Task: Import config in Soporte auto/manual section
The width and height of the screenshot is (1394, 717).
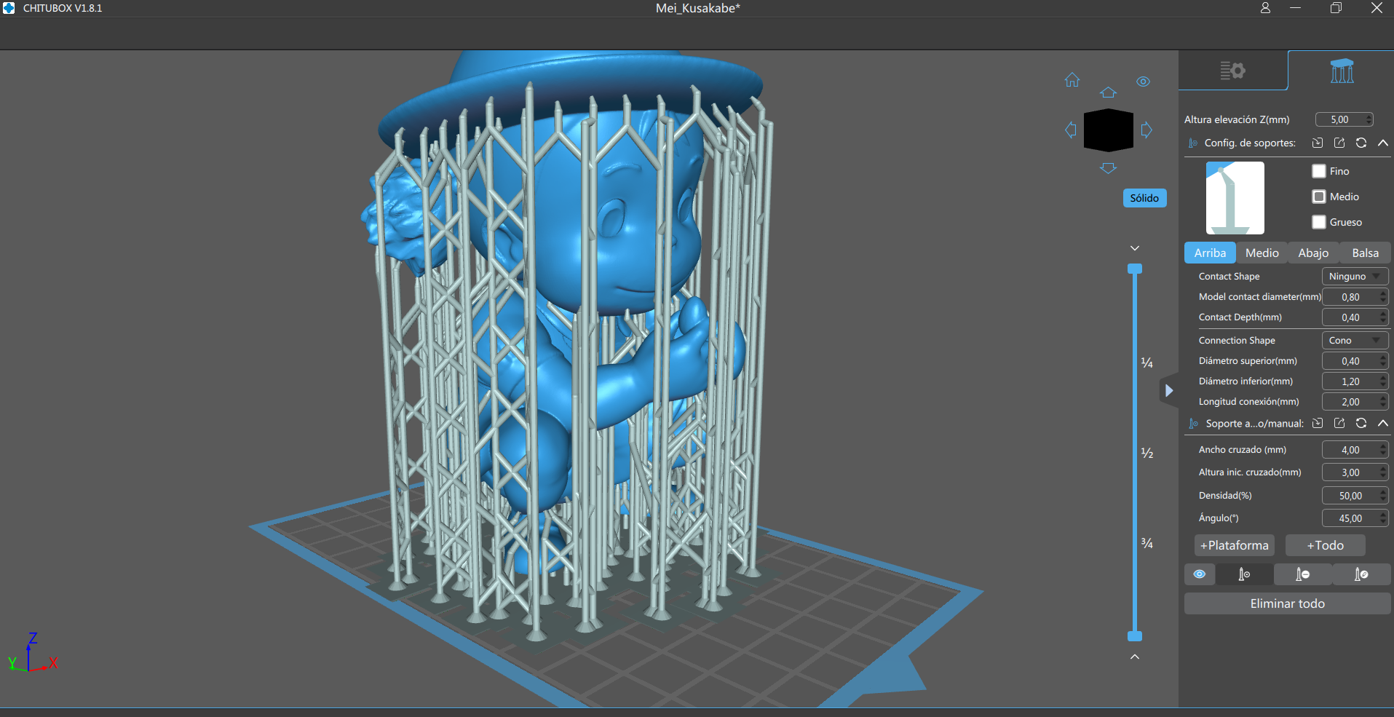Action: click(1318, 423)
